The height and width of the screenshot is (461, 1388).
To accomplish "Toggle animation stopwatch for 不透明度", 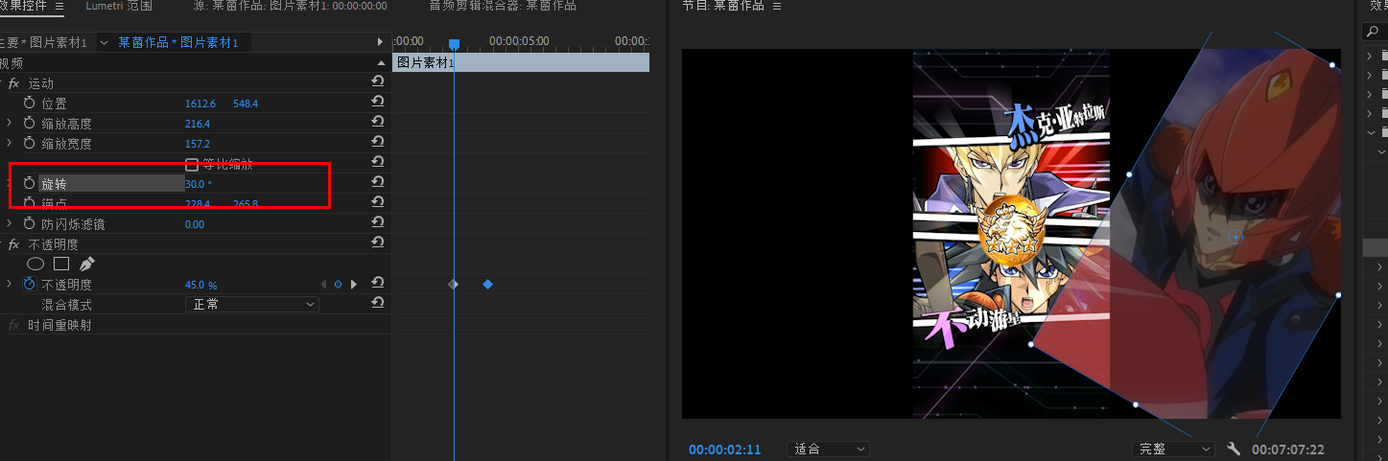I will click(x=29, y=285).
